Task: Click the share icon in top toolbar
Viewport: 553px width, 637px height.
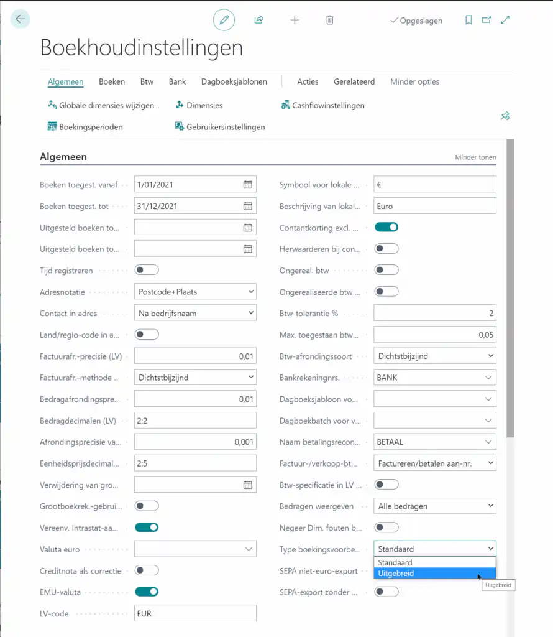Action: point(259,20)
